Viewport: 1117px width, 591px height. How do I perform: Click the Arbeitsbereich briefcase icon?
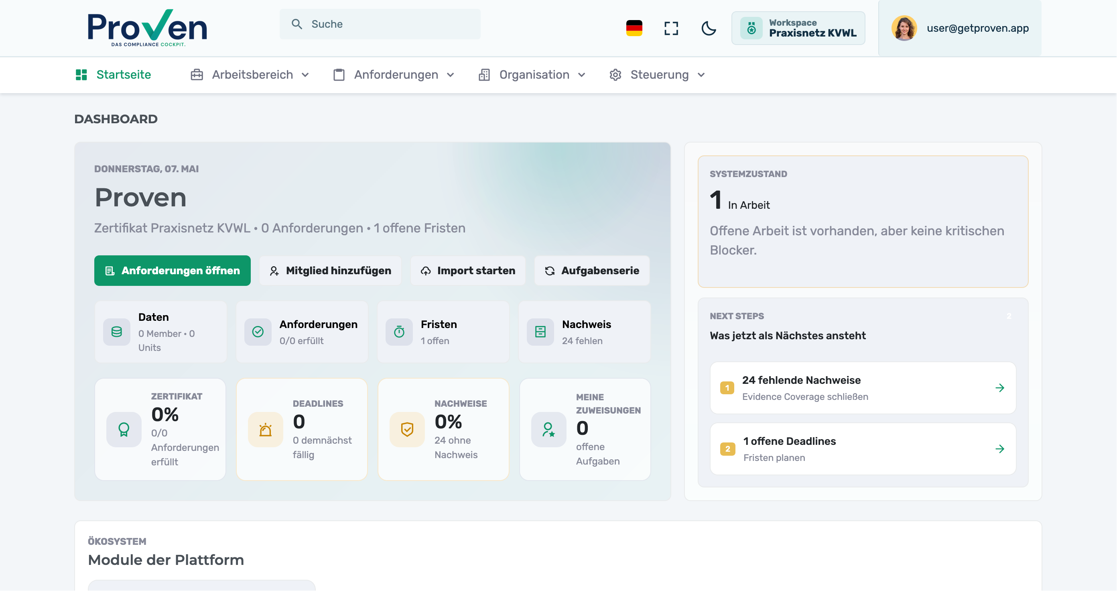[x=197, y=75]
